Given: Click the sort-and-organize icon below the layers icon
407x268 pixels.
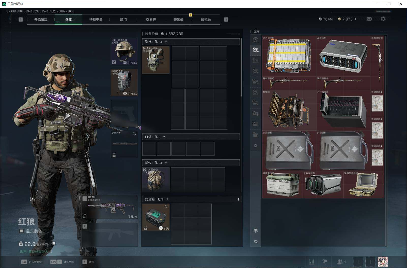Looking at the screenshot, I should pyautogui.click(x=256, y=241).
